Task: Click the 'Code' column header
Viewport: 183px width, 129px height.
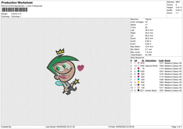Action: pos(161,61)
